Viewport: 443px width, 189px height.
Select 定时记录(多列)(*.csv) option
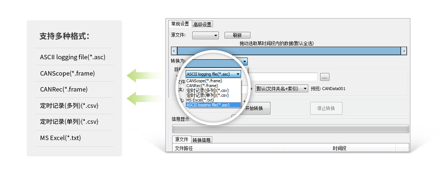[208, 90]
